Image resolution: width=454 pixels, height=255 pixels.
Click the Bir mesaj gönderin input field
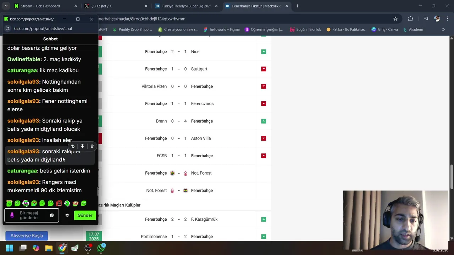[x=31, y=215]
